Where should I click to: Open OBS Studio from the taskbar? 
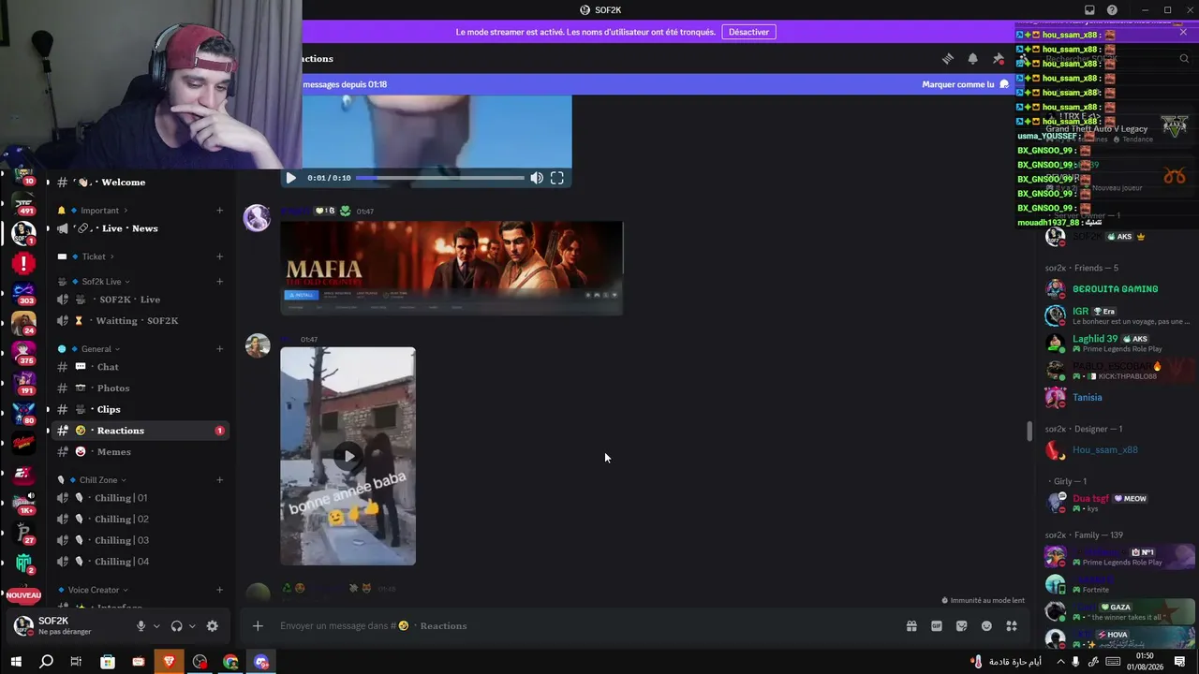pyautogui.click(x=200, y=662)
